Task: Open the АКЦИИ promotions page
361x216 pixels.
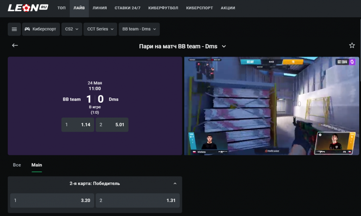Action: [228, 8]
